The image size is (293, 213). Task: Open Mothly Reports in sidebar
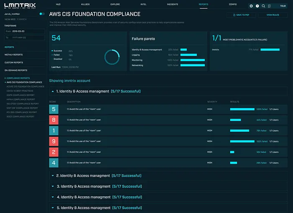(14, 55)
